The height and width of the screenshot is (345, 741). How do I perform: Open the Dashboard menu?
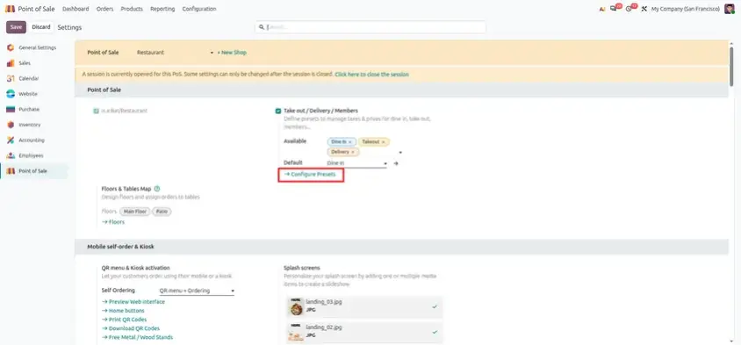tap(76, 9)
